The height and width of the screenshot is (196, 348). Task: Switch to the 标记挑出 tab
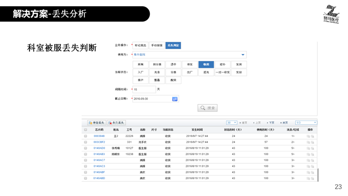click(x=140, y=45)
